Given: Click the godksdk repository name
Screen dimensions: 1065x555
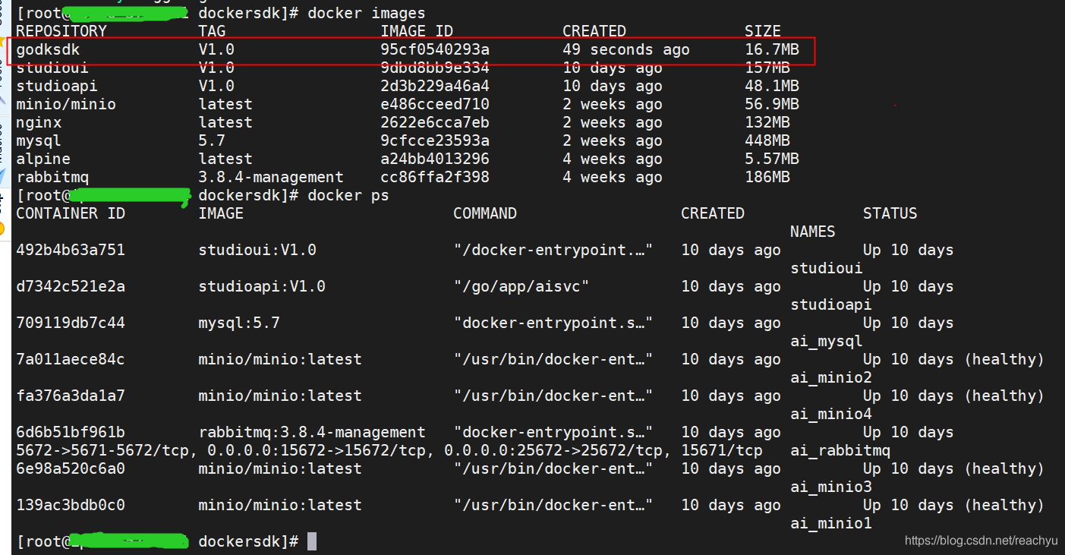Looking at the screenshot, I should click(48, 49).
